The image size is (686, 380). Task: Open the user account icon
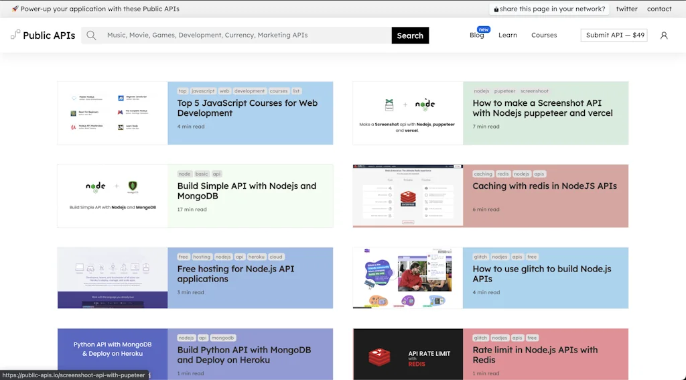click(x=664, y=36)
